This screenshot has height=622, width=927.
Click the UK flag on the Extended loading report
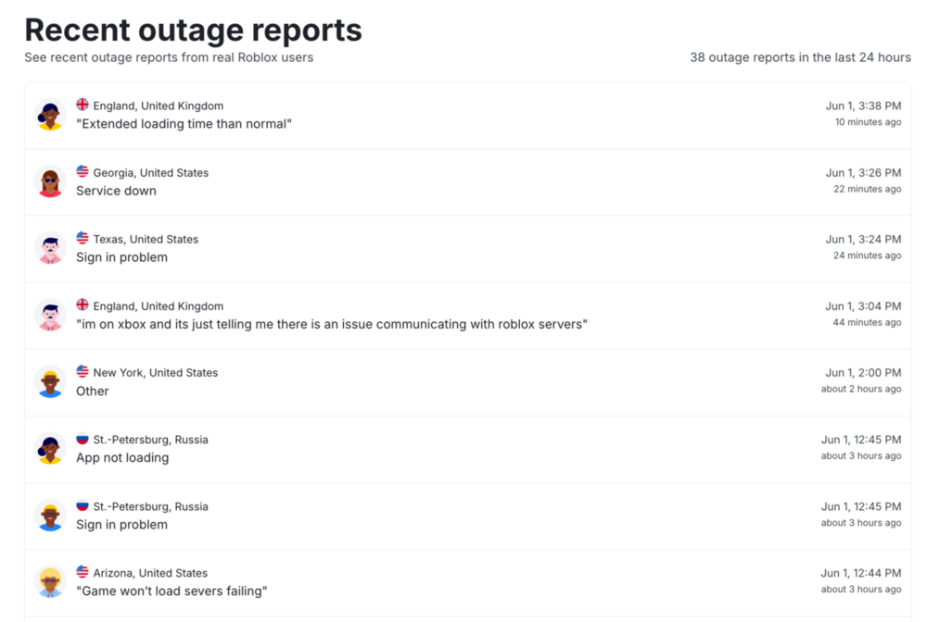click(83, 105)
